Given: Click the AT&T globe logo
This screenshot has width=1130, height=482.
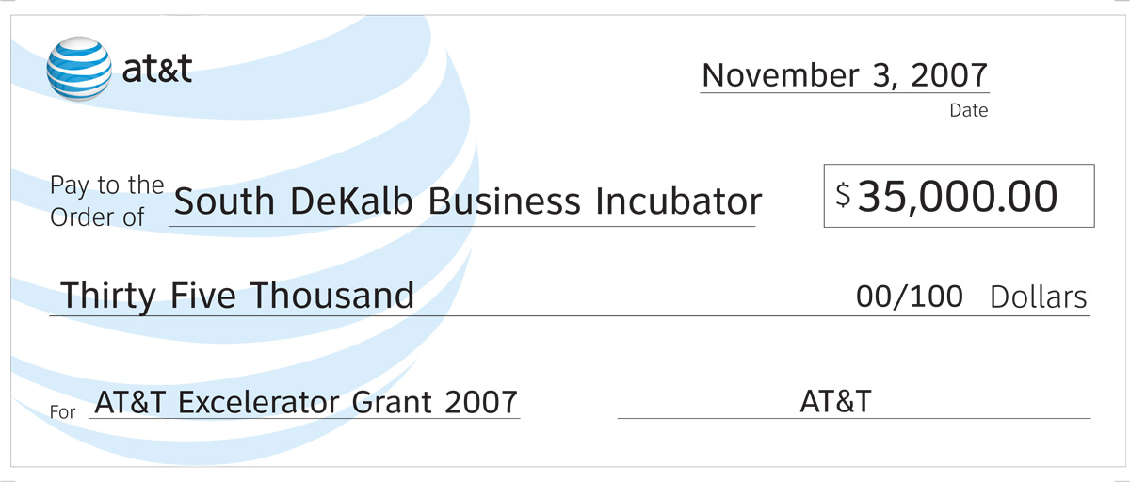Looking at the screenshot, I should (x=77, y=66).
